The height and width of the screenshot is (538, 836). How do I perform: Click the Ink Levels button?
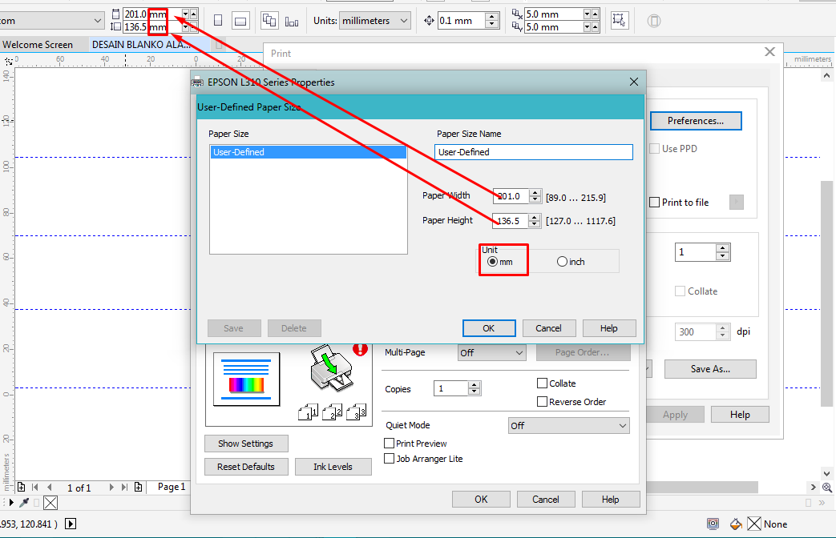coord(333,467)
